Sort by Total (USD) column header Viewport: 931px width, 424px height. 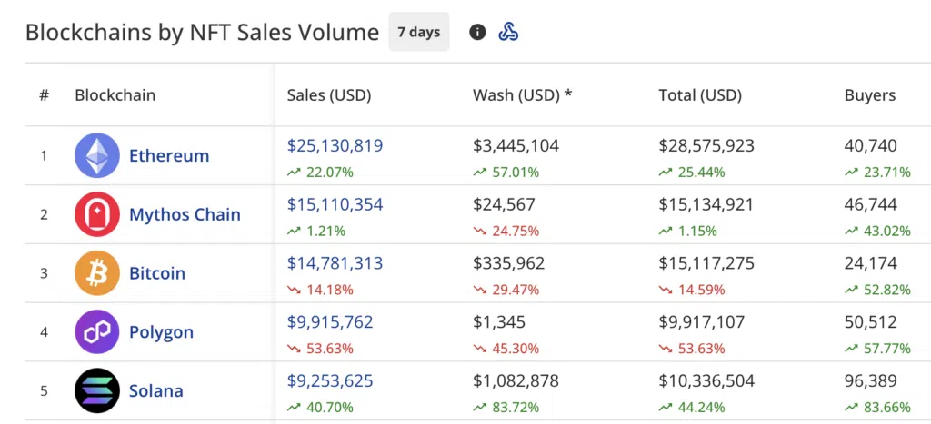coord(700,95)
